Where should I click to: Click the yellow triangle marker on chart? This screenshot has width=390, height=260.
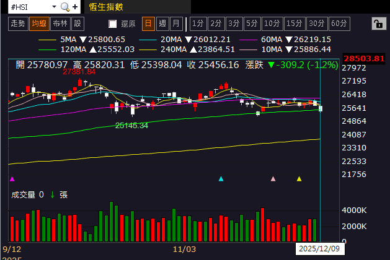coord(299,179)
